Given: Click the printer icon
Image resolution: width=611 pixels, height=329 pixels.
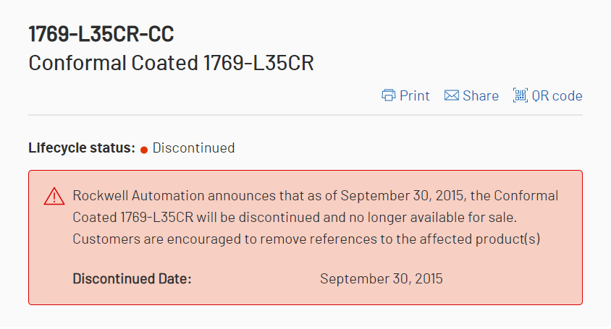Looking at the screenshot, I should (x=389, y=95).
